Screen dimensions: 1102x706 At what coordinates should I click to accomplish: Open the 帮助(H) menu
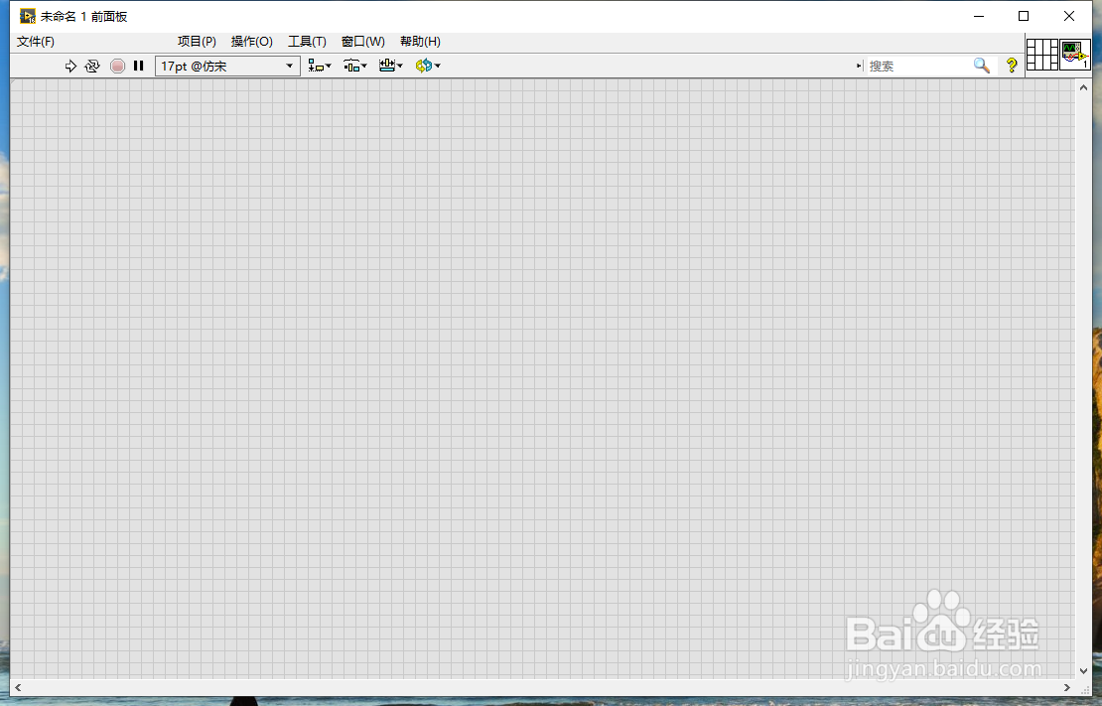[x=420, y=42]
